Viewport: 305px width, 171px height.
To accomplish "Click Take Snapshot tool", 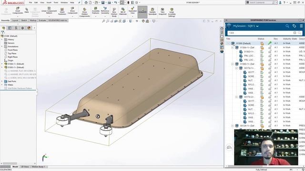I will 163,11.
